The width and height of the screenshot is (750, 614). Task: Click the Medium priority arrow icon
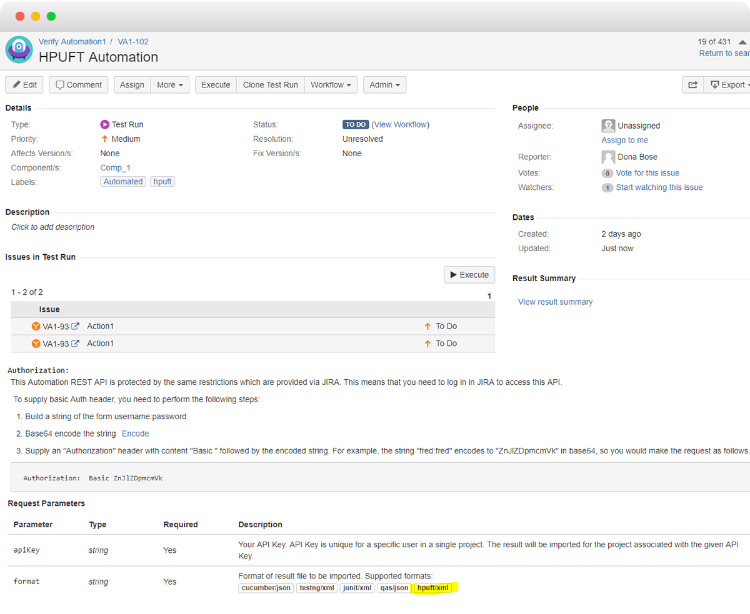pos(105,139)
